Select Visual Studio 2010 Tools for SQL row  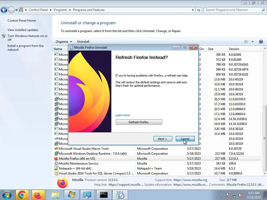point(157,173)
